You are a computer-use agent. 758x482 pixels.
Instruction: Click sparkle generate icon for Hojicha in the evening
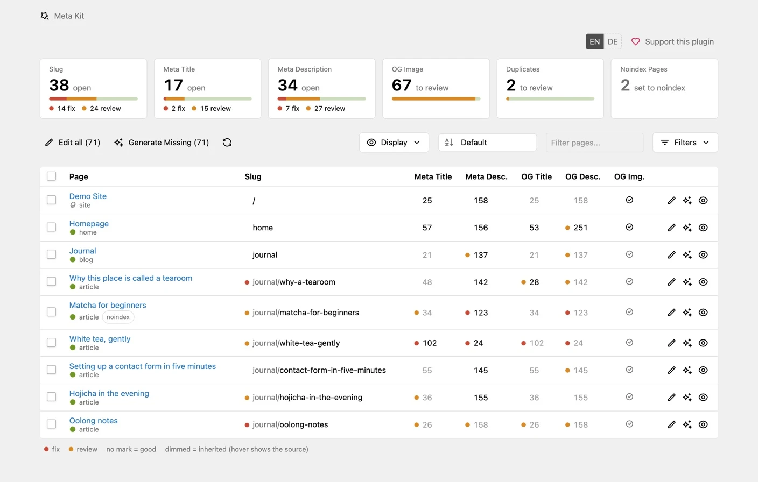[x=687, y=398]
